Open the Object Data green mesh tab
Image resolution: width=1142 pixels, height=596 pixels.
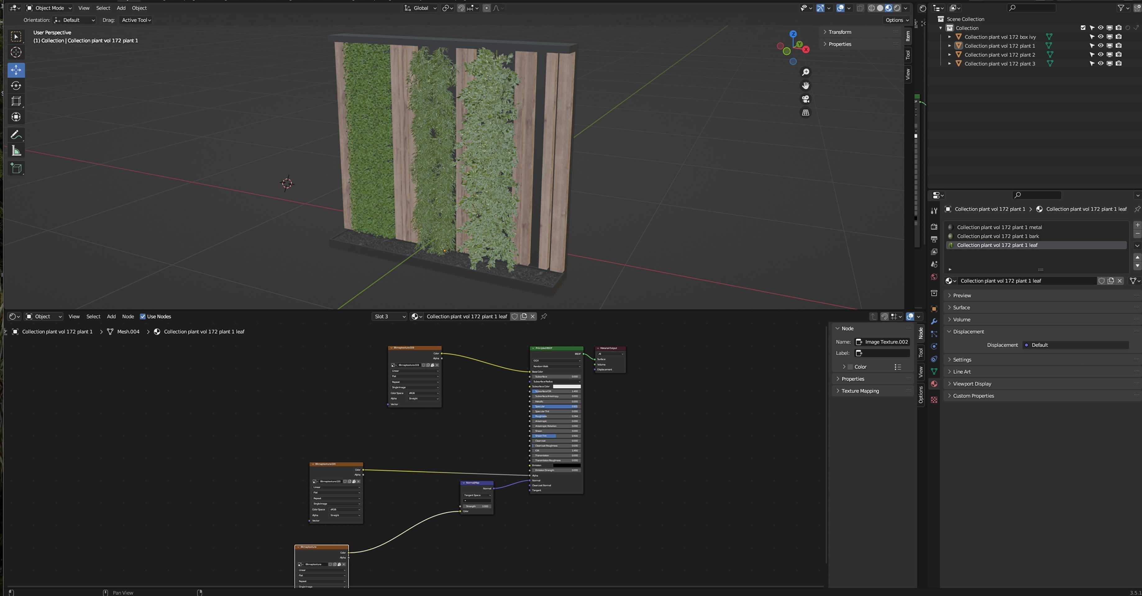click(x=934, y=371)
